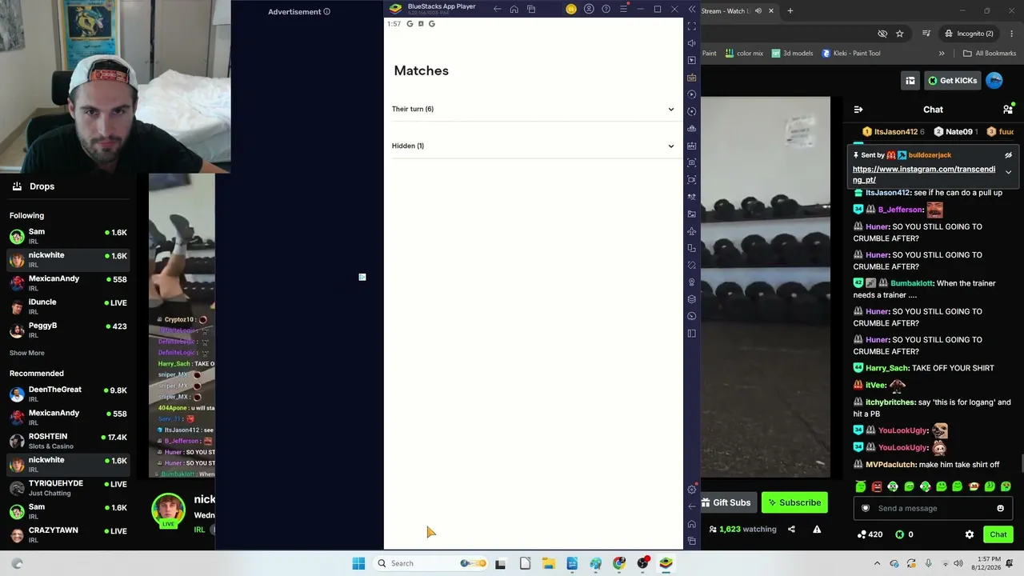Open the chat users list icon

click(x=1008, y=110)
